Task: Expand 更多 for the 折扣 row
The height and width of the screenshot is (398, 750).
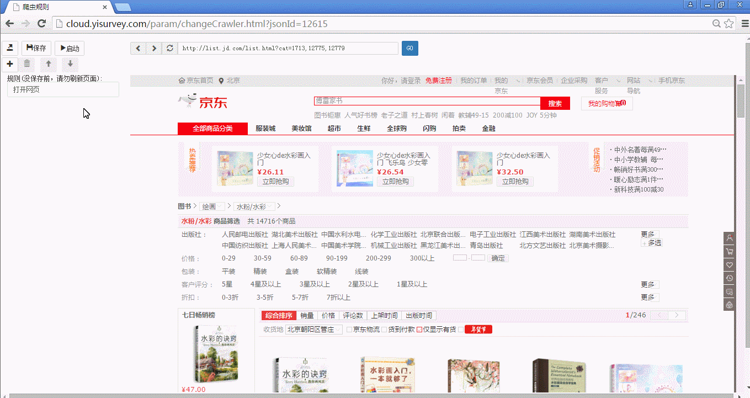Action: point(650,297)
